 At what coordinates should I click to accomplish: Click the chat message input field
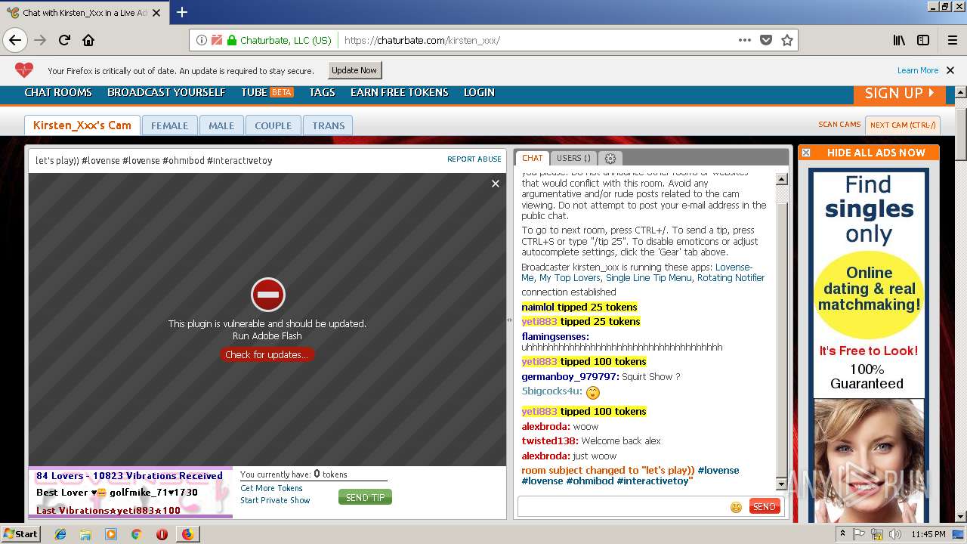coord(623,507)
